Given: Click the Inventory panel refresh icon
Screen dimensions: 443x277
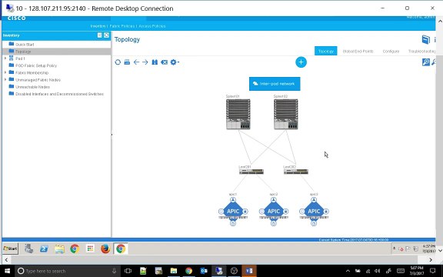Looking at the screenshot, I should tap(106, 35).
